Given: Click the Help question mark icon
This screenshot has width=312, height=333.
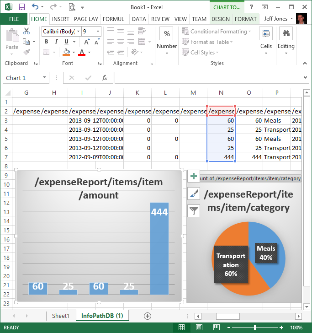Looking at the screenshot, I should pos(251,7).
